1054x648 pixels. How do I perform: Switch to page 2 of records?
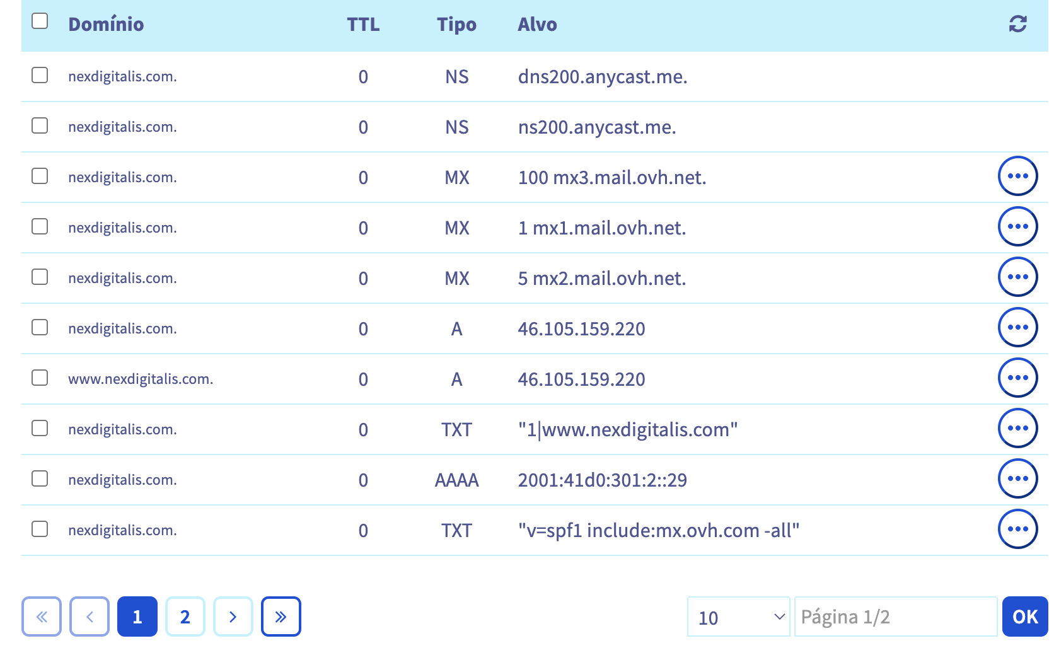coord(185,616)
